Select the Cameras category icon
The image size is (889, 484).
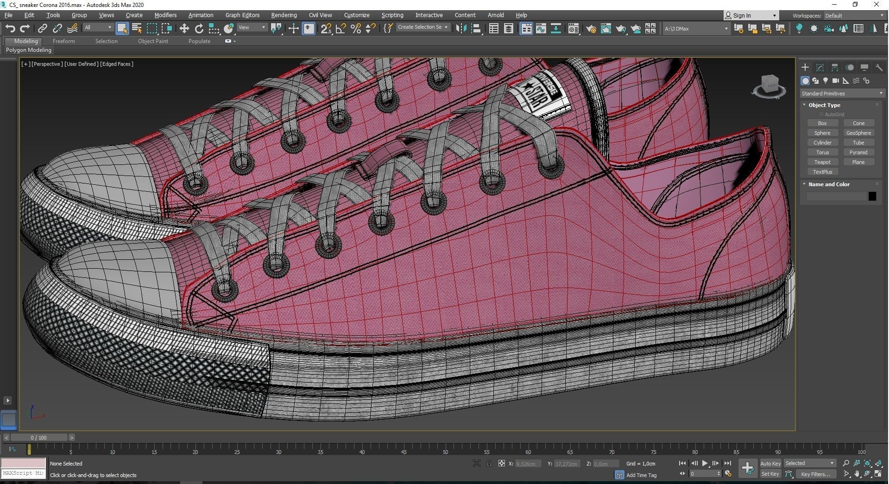[x=836, y=81]
